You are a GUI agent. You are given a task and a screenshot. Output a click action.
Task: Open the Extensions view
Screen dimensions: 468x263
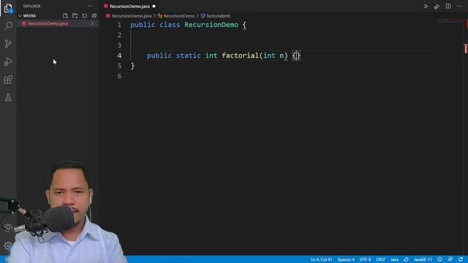(8, 80)
